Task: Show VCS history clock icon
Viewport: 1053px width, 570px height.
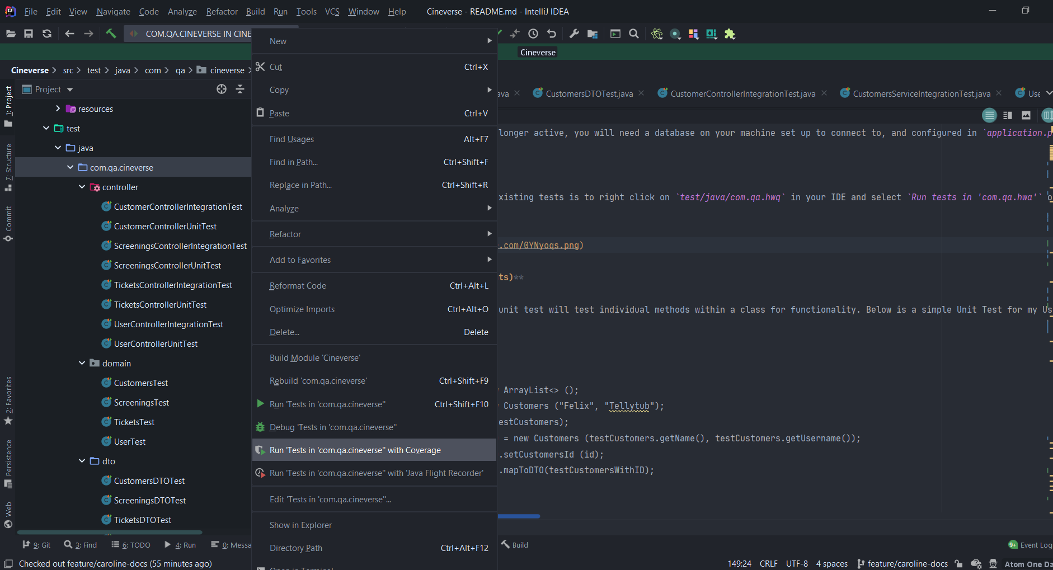Action: point(533,34)
